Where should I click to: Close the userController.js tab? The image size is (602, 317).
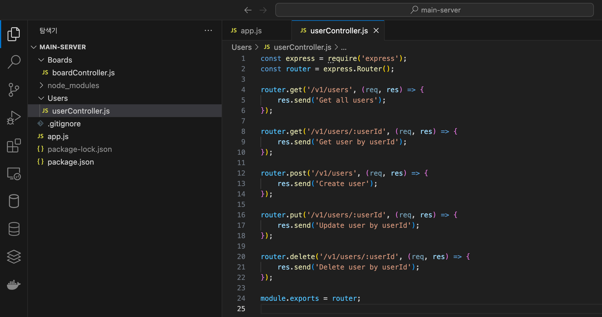[376, 31]
